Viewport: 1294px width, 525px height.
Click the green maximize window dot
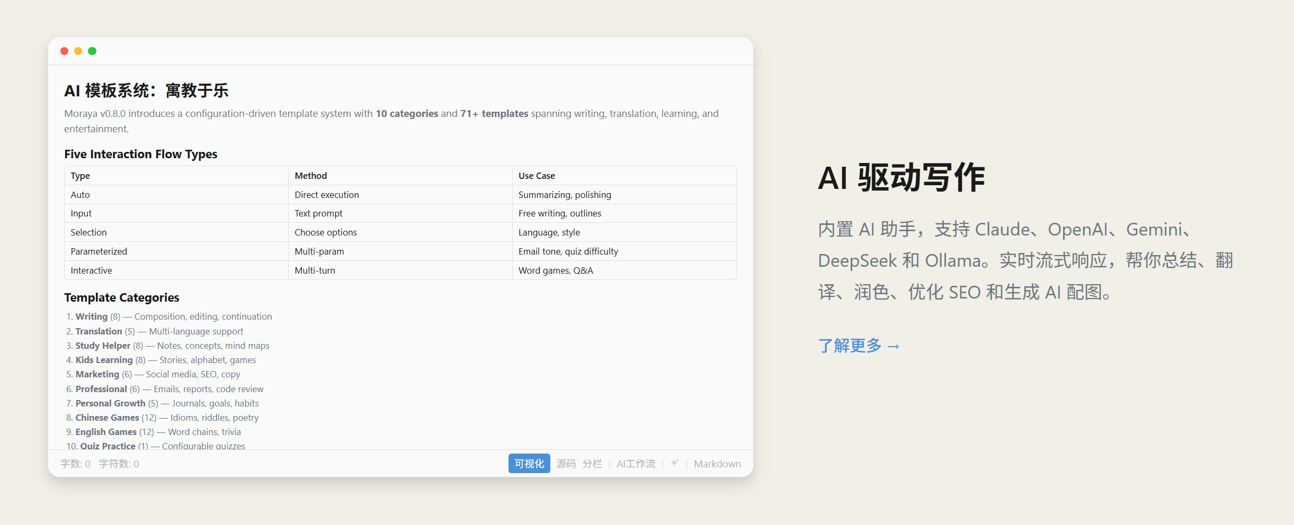[x=92, y=51]
